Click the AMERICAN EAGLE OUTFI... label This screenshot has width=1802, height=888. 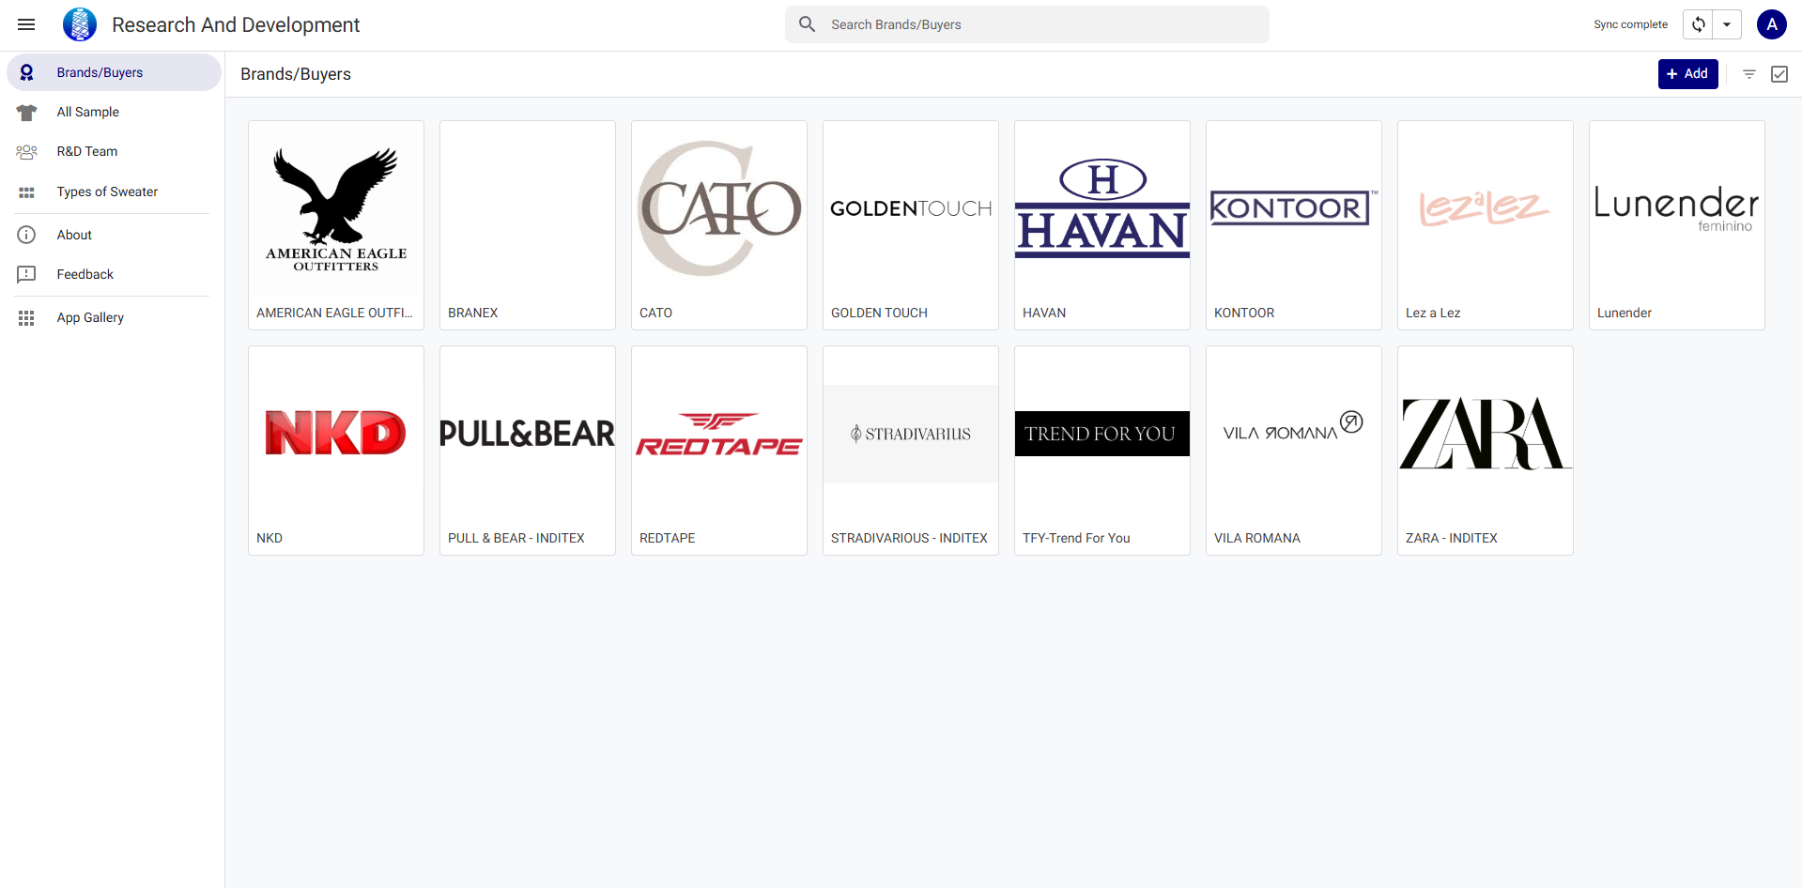point(334,313)
